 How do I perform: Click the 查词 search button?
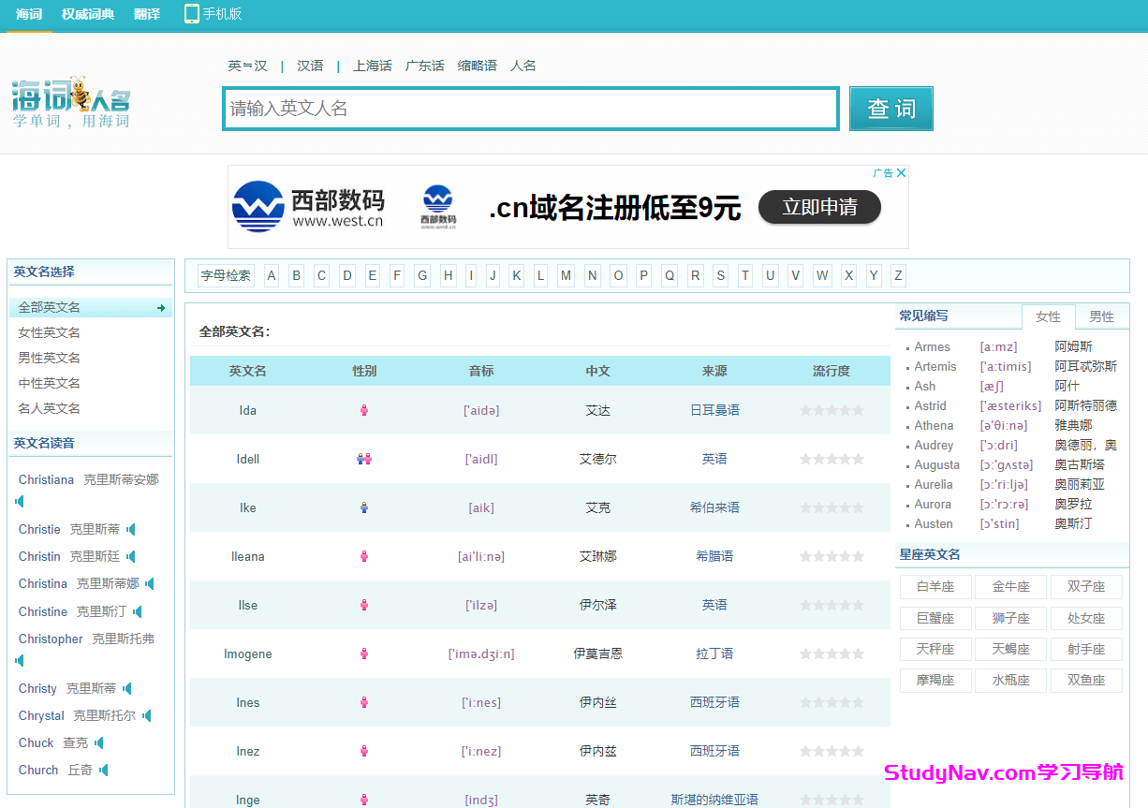point(890,109)
